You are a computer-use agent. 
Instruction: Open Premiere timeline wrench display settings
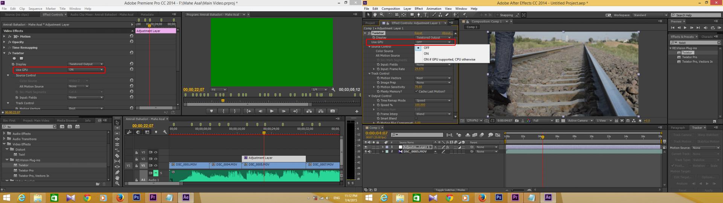(x=165, y=132)
